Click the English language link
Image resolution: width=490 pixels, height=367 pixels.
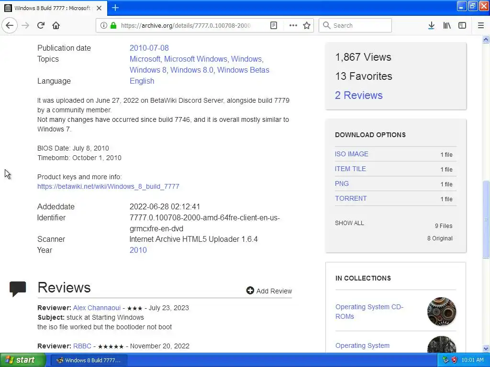click(142, 81)
